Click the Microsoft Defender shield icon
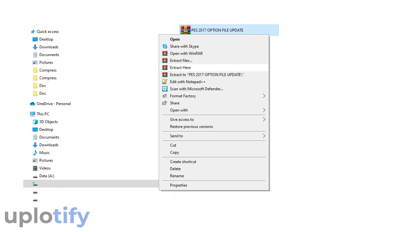This screenshot has width=413, height=232. (165, 89)
